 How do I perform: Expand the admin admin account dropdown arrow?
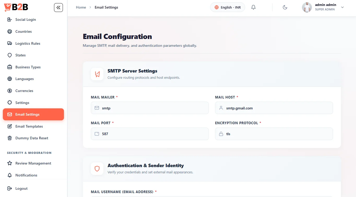click(342, 7)
